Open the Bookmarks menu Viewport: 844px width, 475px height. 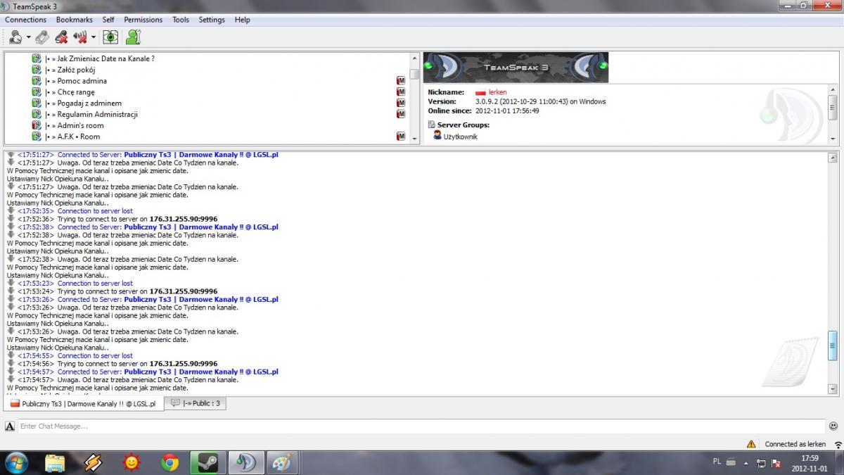(75, 20)
